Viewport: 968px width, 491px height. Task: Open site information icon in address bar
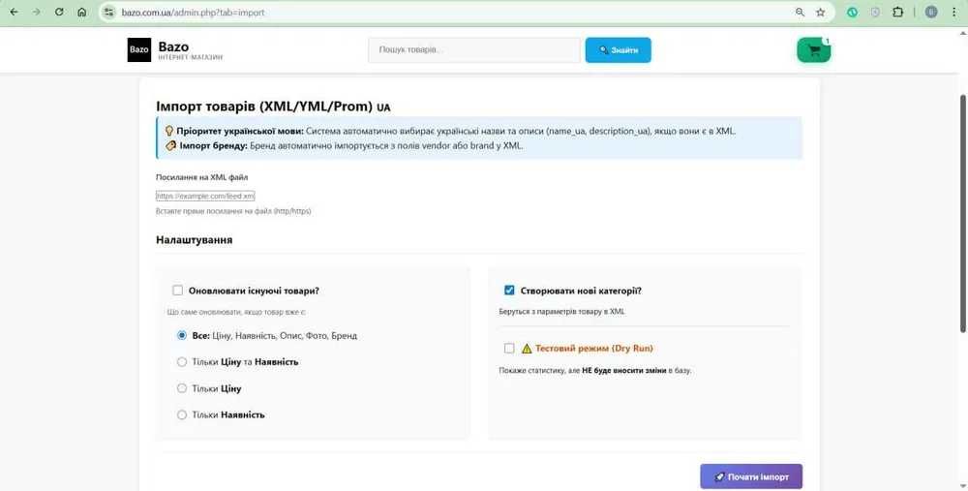[109, 12]
